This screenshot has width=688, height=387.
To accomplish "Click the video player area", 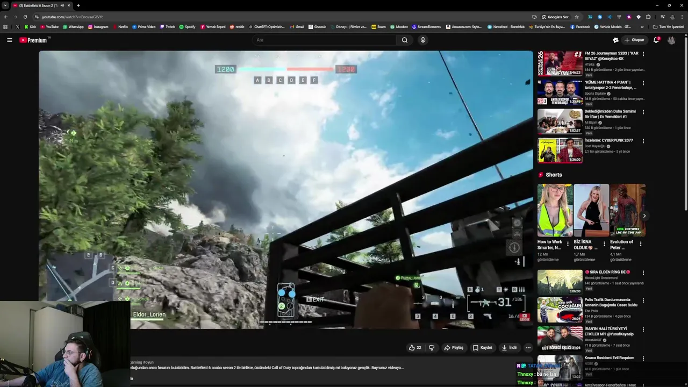I will 285,190.
